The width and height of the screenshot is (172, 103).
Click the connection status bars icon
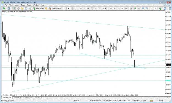pos(151,101)
